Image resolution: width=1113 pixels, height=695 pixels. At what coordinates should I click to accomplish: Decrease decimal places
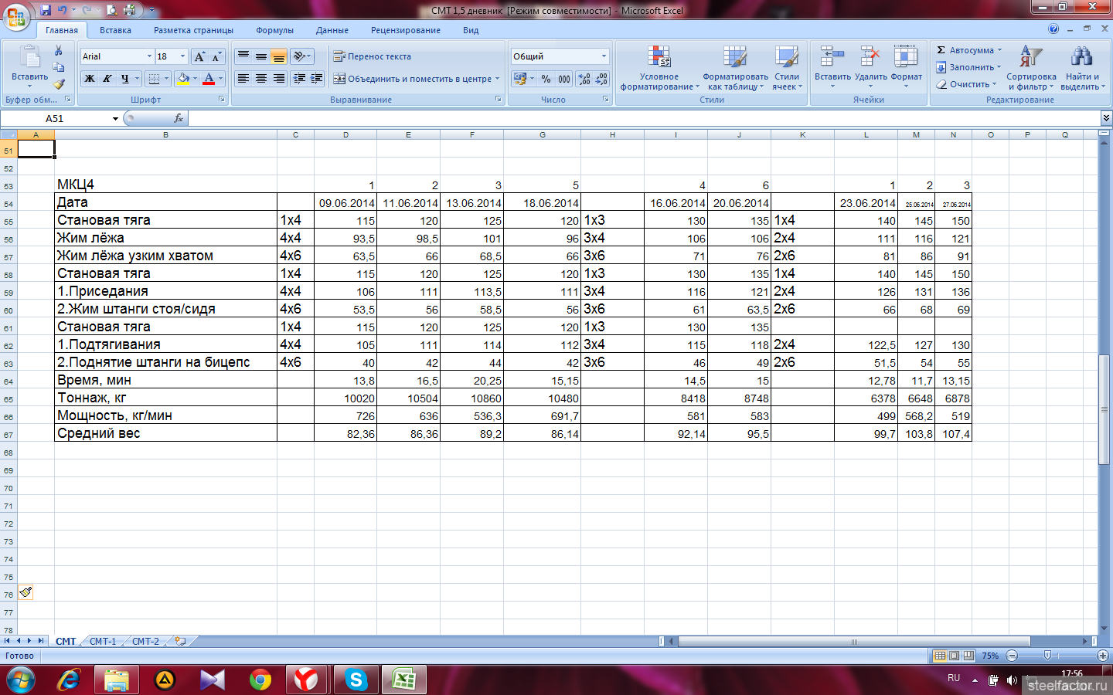601,79
